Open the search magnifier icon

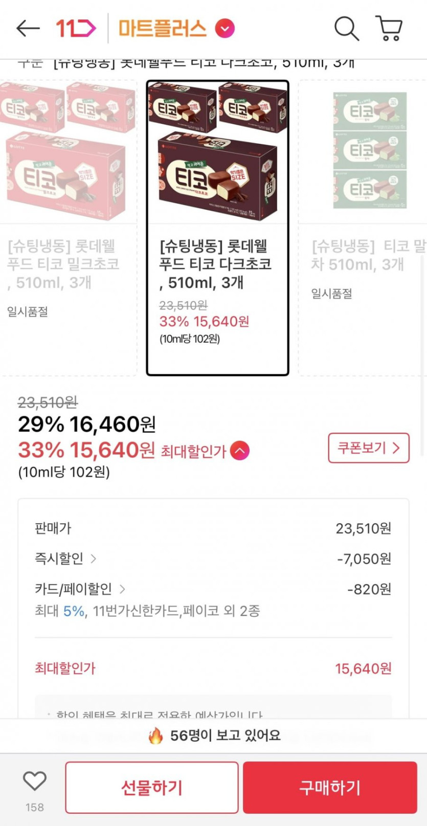point(346,29)
